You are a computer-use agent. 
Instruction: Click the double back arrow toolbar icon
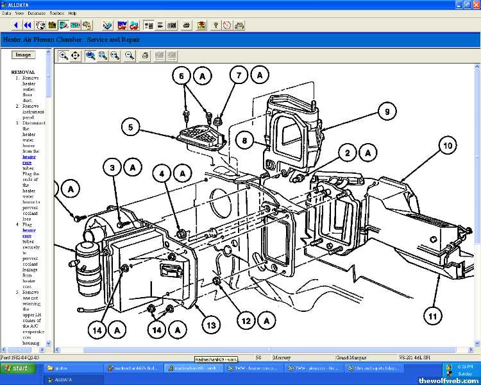[28, 25]
